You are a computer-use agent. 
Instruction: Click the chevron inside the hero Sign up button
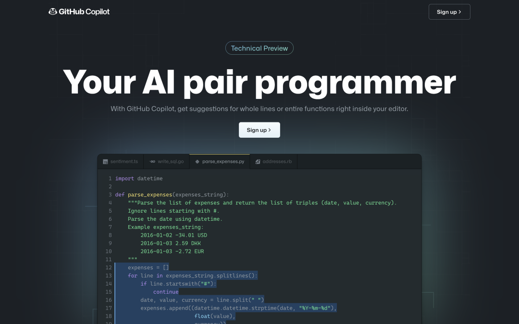pos(270,130)
